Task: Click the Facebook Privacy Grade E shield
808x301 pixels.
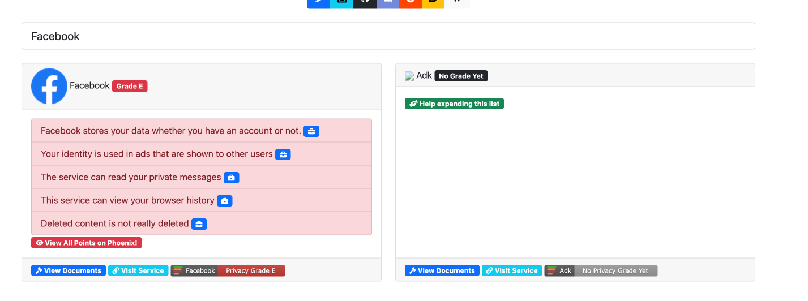Action: click(228, 270)
